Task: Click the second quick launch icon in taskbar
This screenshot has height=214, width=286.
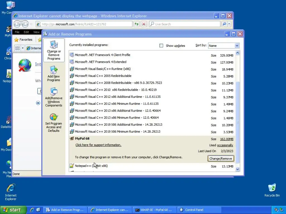Action: tap(38, 210)
